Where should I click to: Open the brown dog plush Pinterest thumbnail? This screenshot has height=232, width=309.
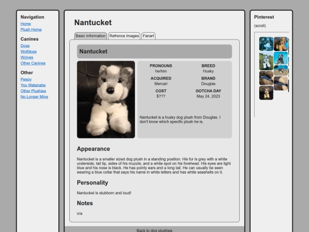[x=281, y=44]
